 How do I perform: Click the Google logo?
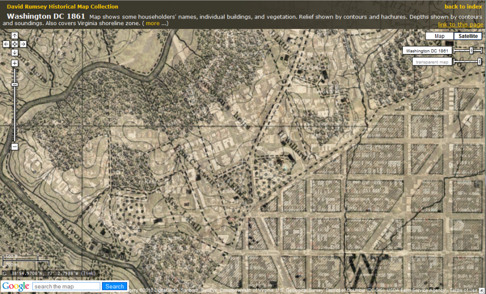[x=16, y=286]
